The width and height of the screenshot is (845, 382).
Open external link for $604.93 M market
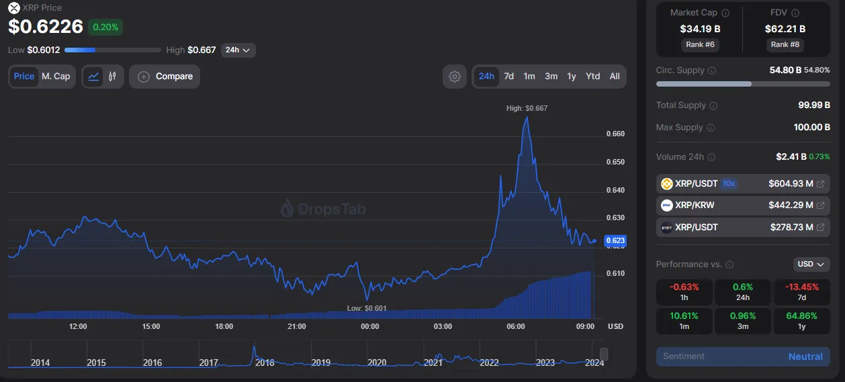coord(820,184)
